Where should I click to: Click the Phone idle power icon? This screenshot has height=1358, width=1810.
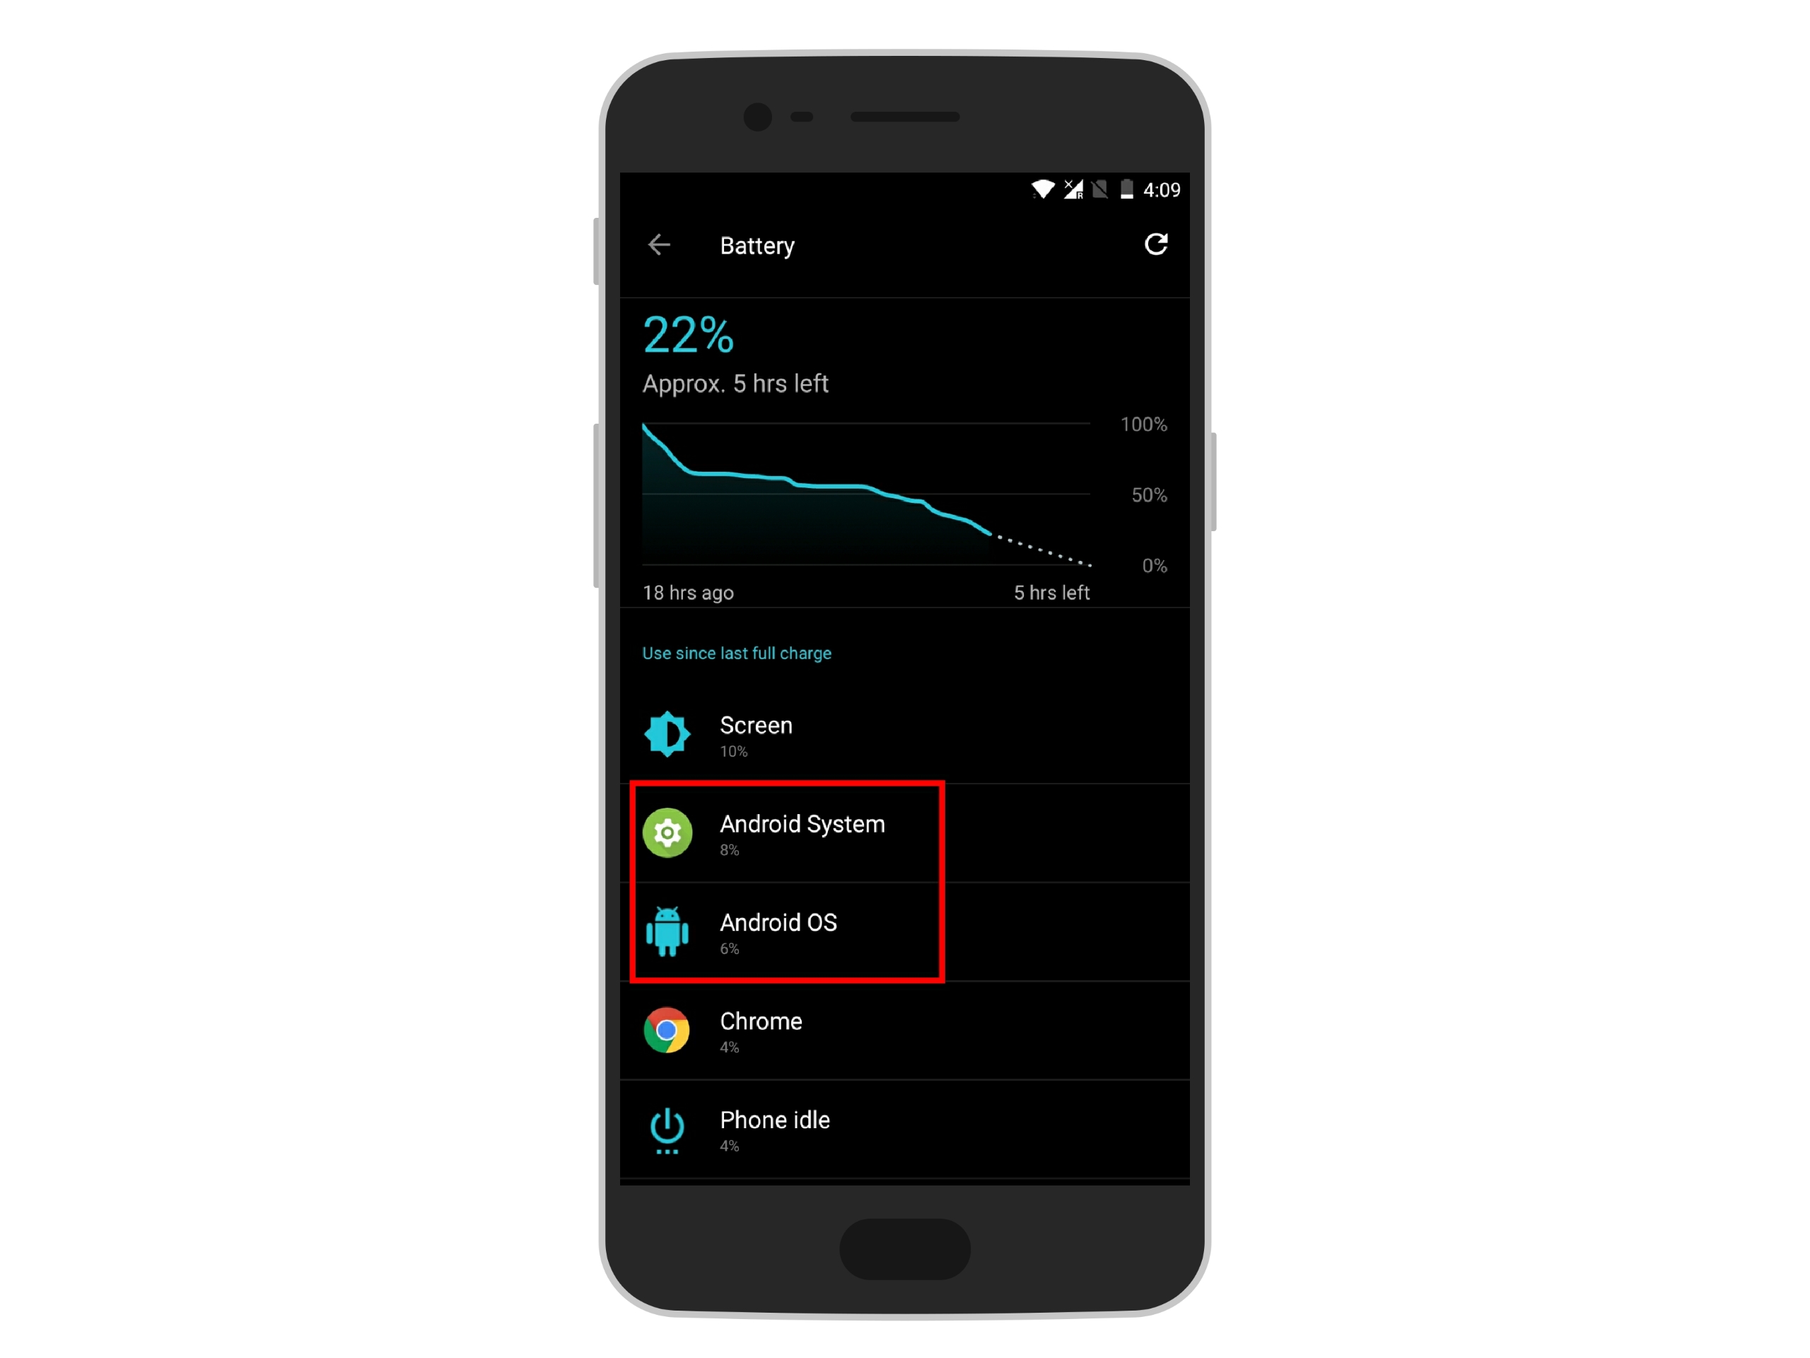pyautogui.click(x=664, y=1132)
